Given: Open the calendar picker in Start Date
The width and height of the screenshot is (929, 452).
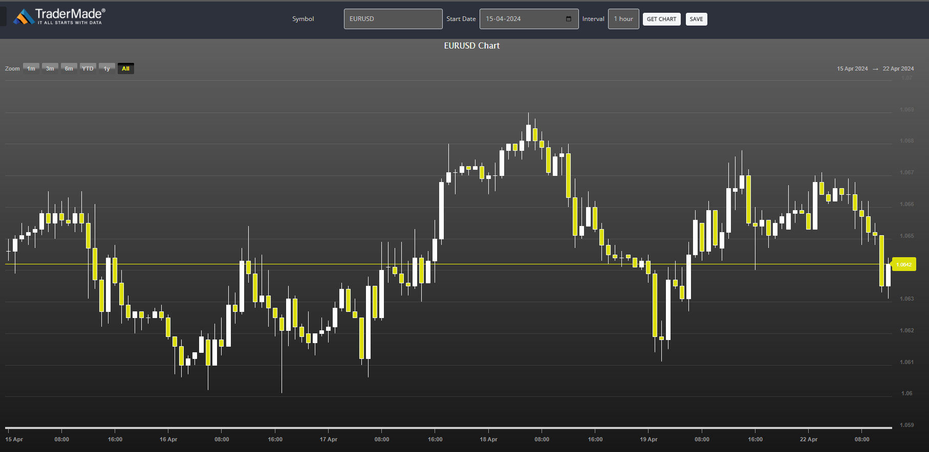Looking at the screenshot, I should [x=569, y=19].
